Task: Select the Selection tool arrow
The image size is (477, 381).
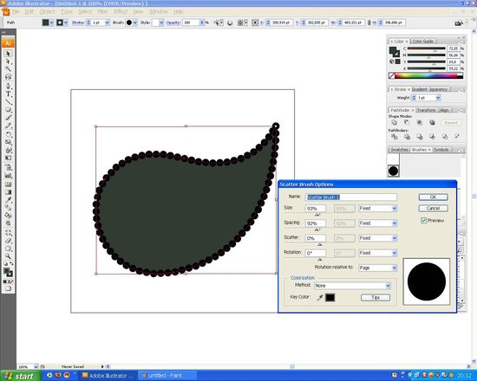Action: coord(8,54)
